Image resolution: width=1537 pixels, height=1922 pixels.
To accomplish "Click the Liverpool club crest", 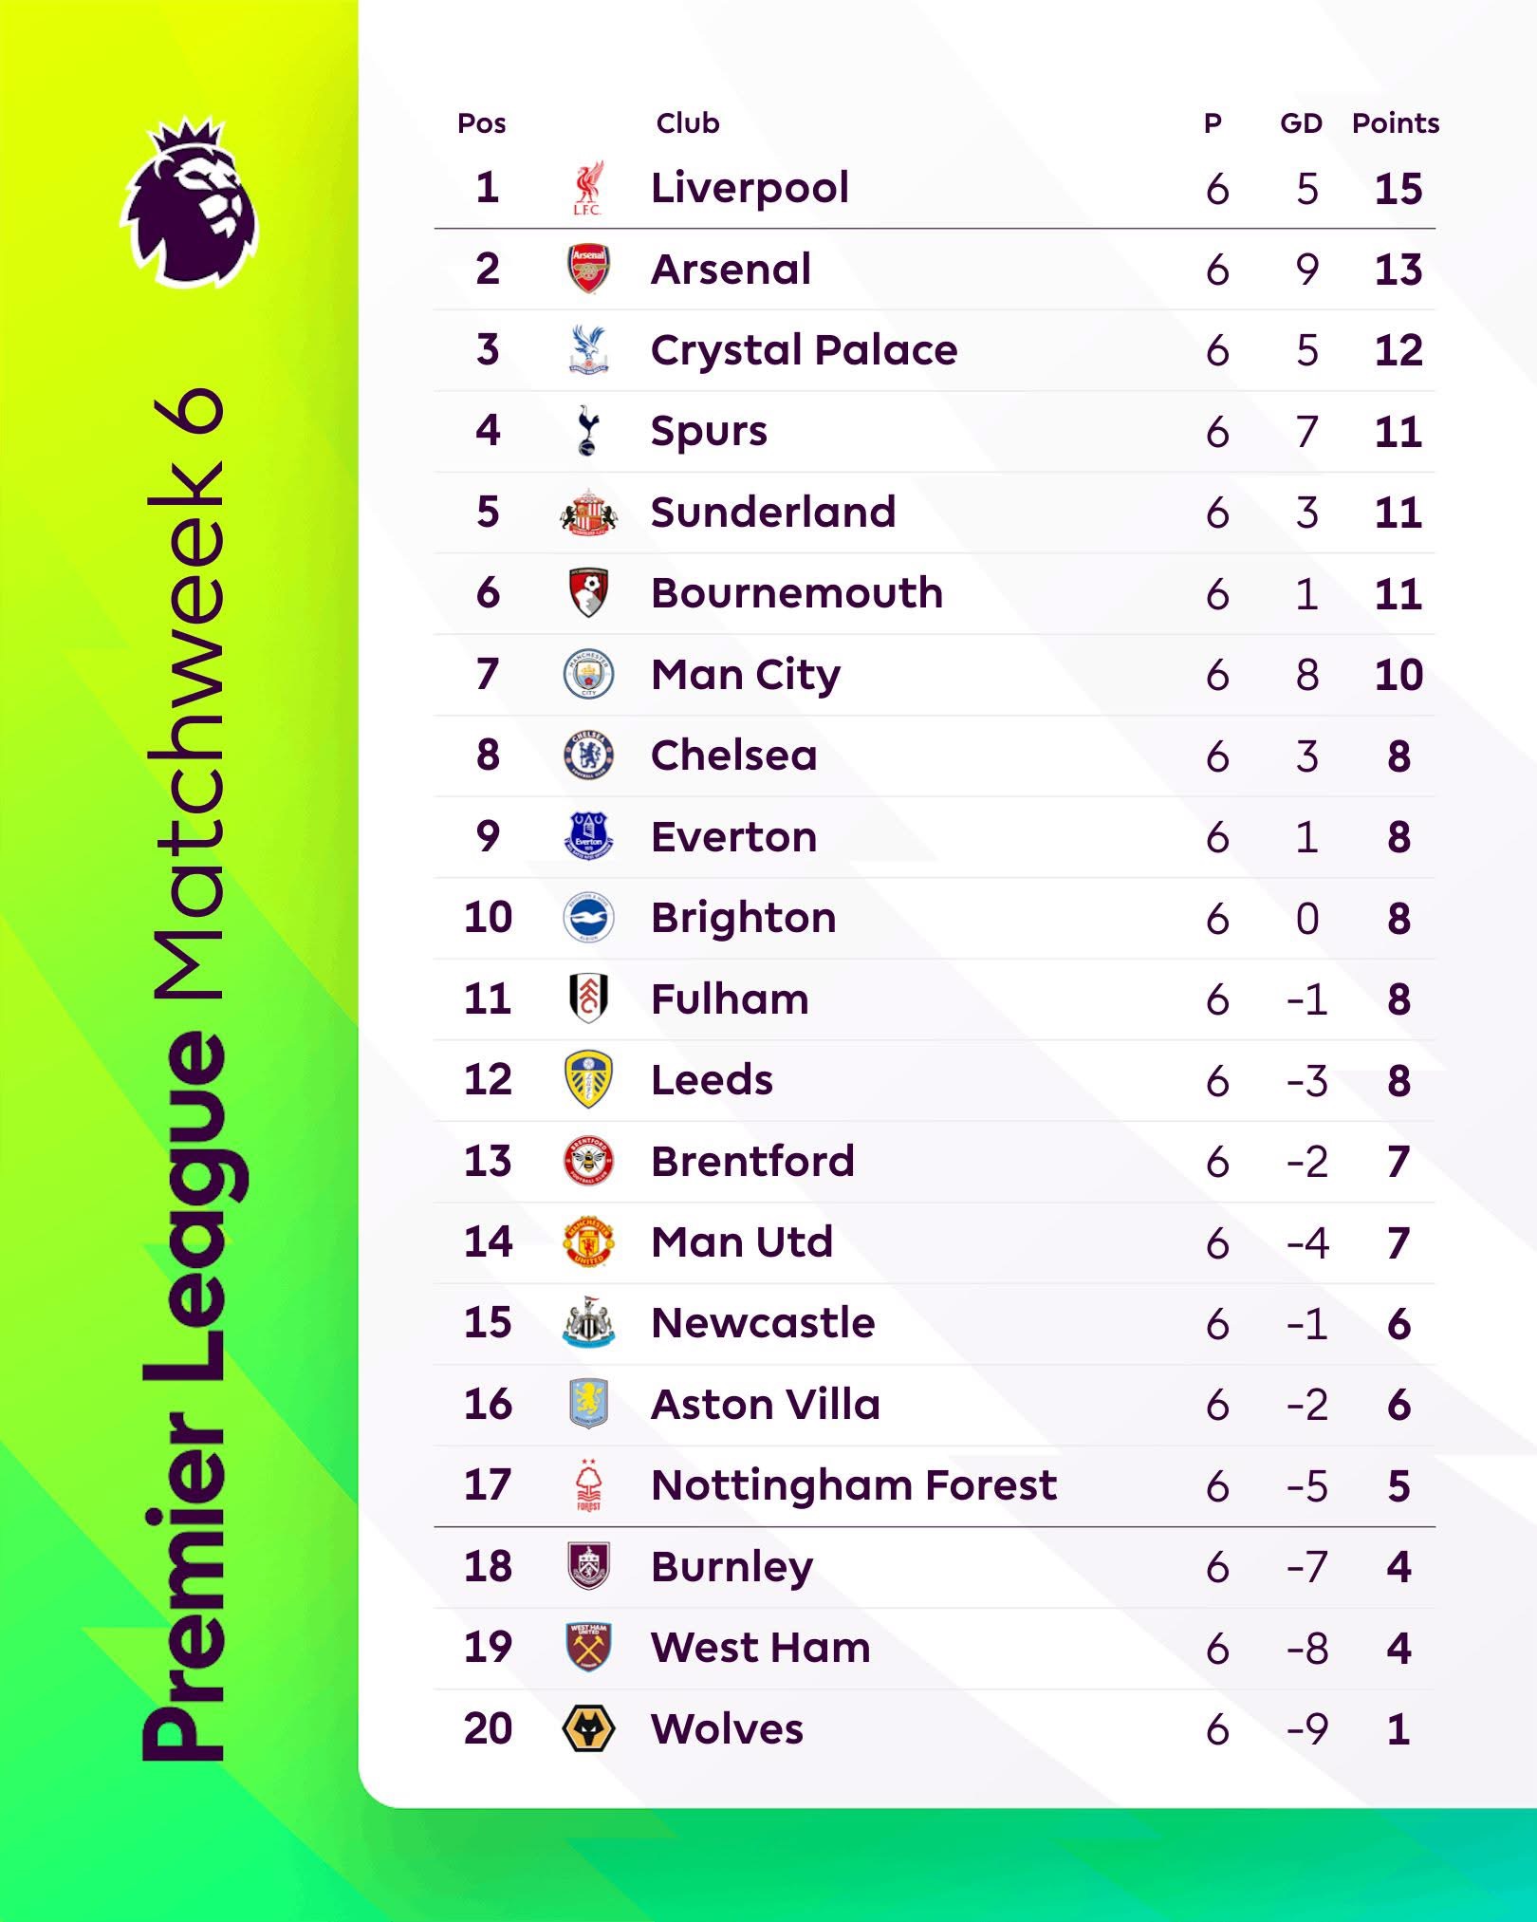I will (x=588, y=189).
